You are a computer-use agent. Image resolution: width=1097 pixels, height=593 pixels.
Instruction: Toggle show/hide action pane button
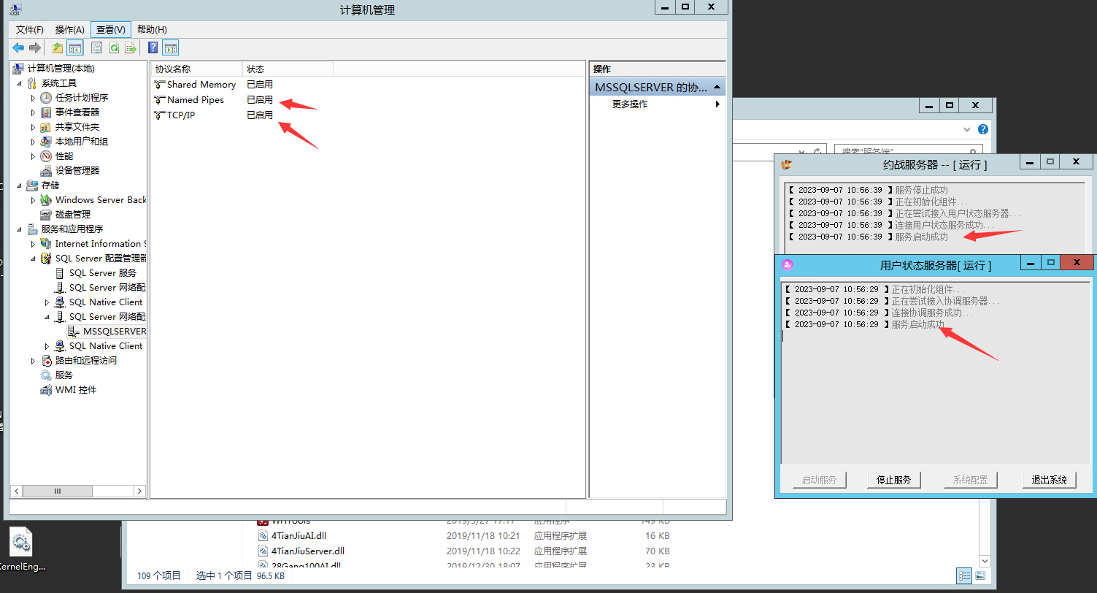(x=171, y=48)
